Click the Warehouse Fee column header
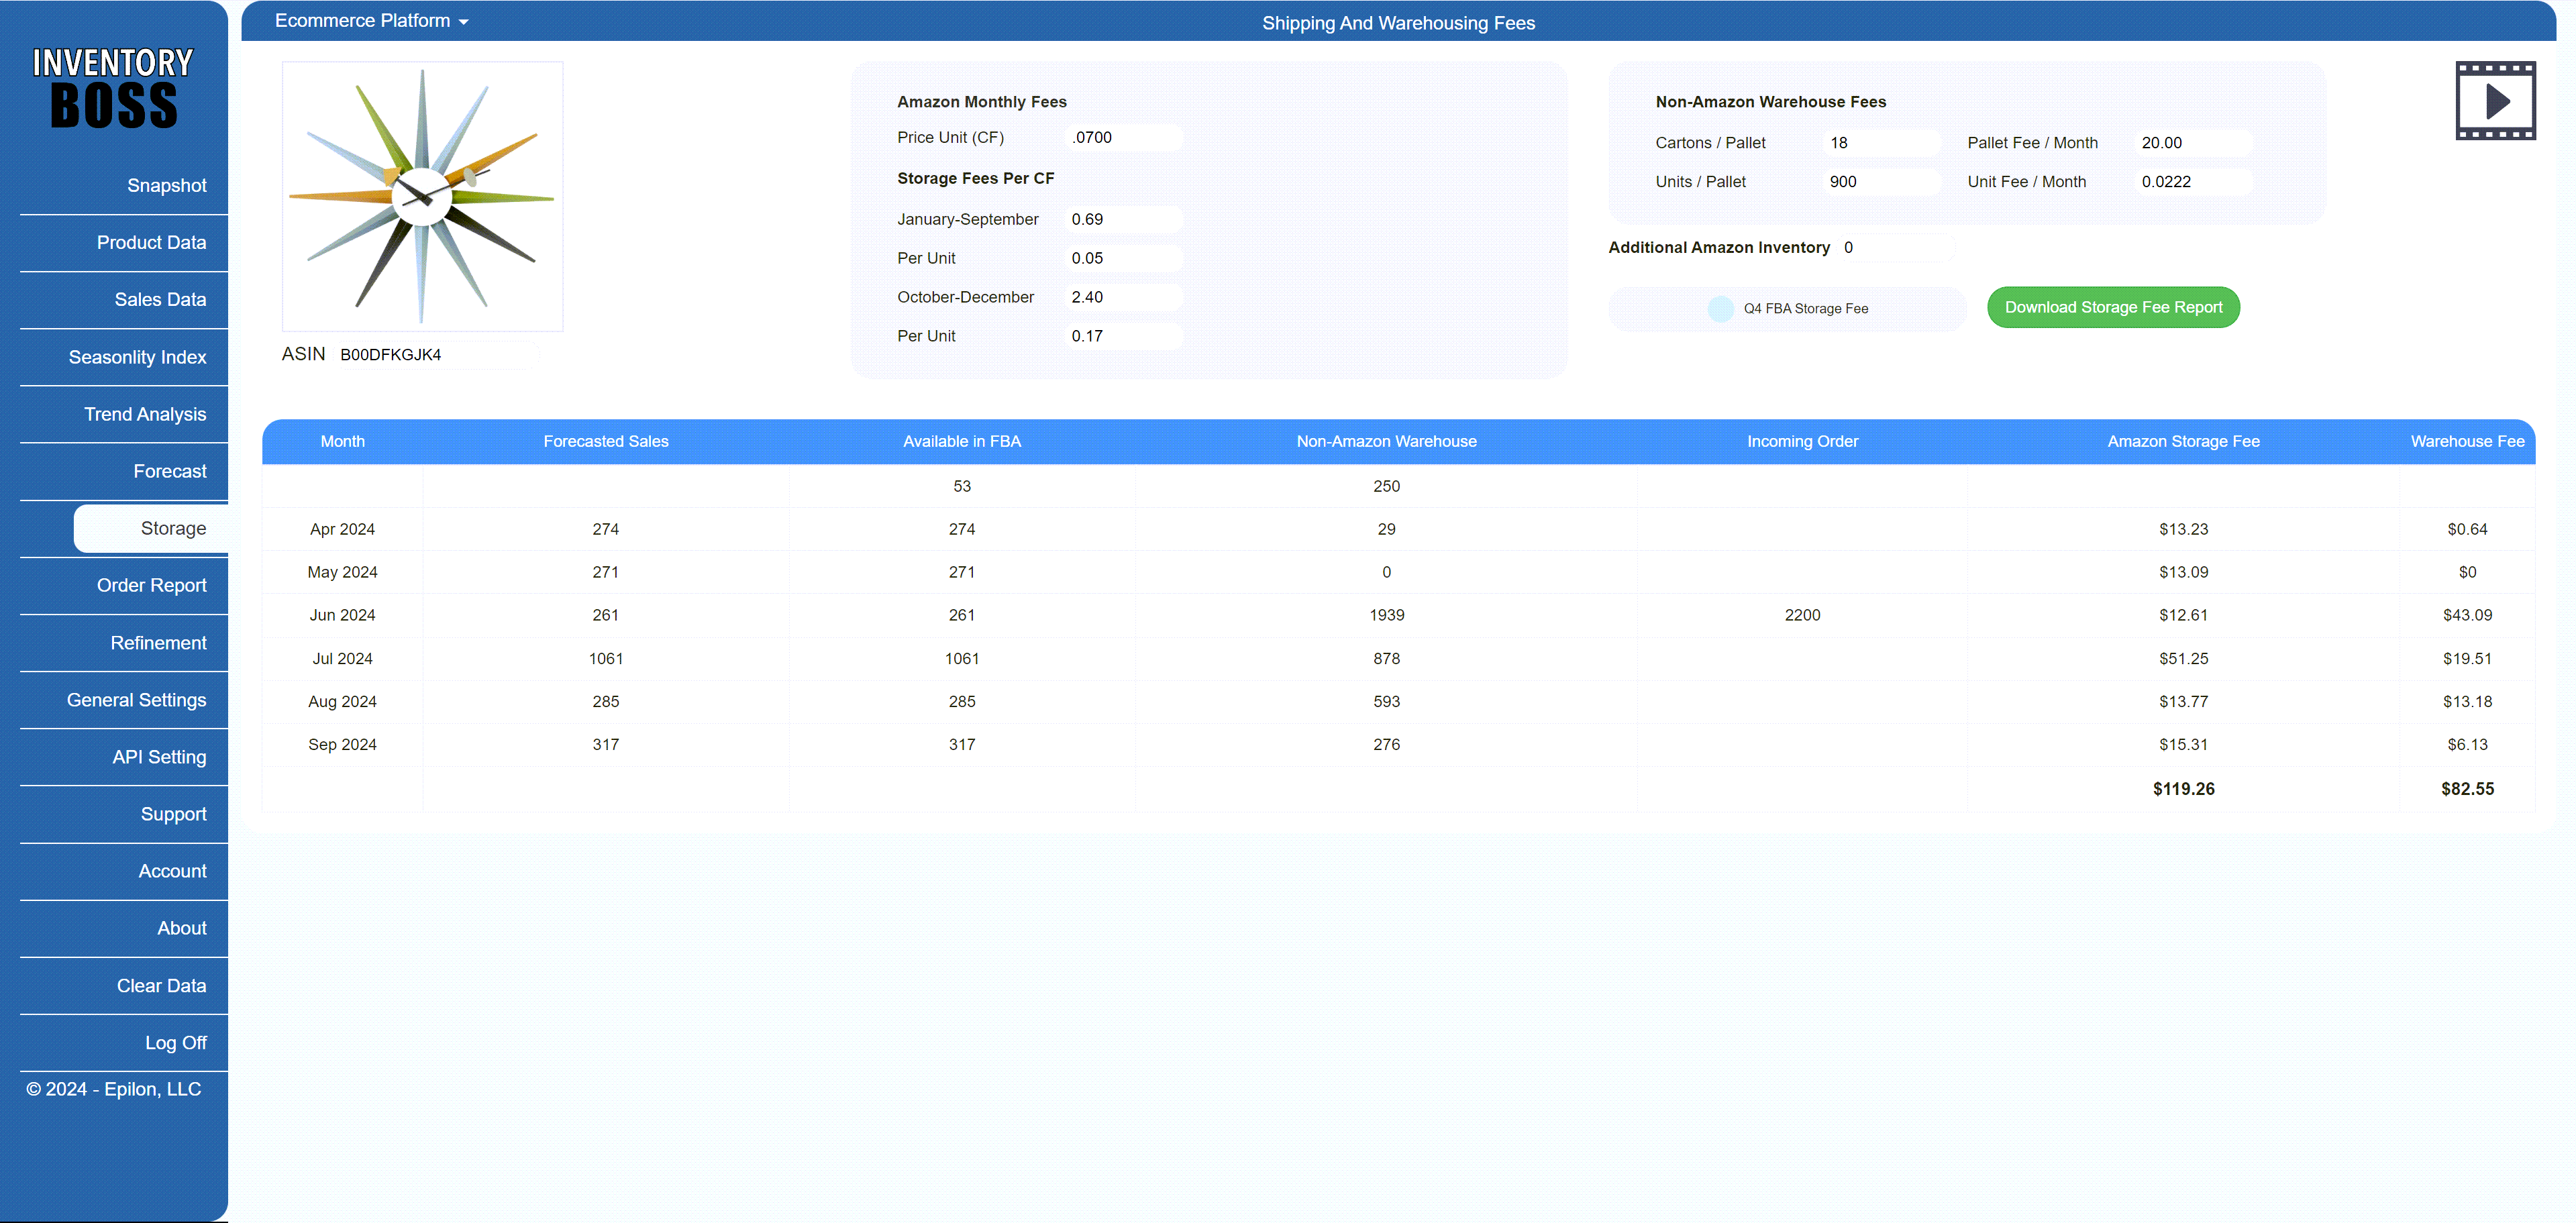Image resolution: width=2576 pixels, height=1223 pixels. click(x=2467, y=442)
